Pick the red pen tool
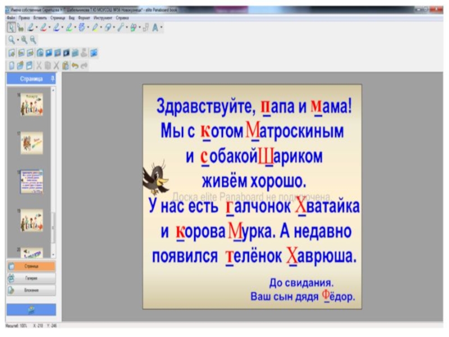Viewport: 449px width, 337px height. (44, 27)
